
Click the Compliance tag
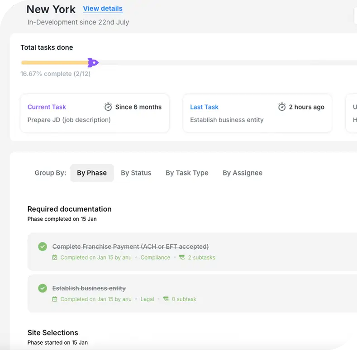155,257
